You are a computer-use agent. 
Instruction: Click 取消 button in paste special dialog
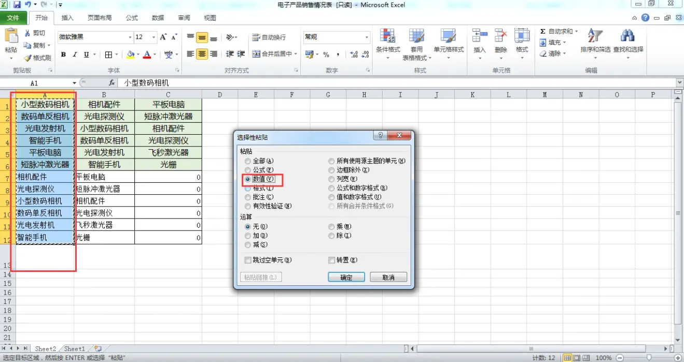click(388, 278)
